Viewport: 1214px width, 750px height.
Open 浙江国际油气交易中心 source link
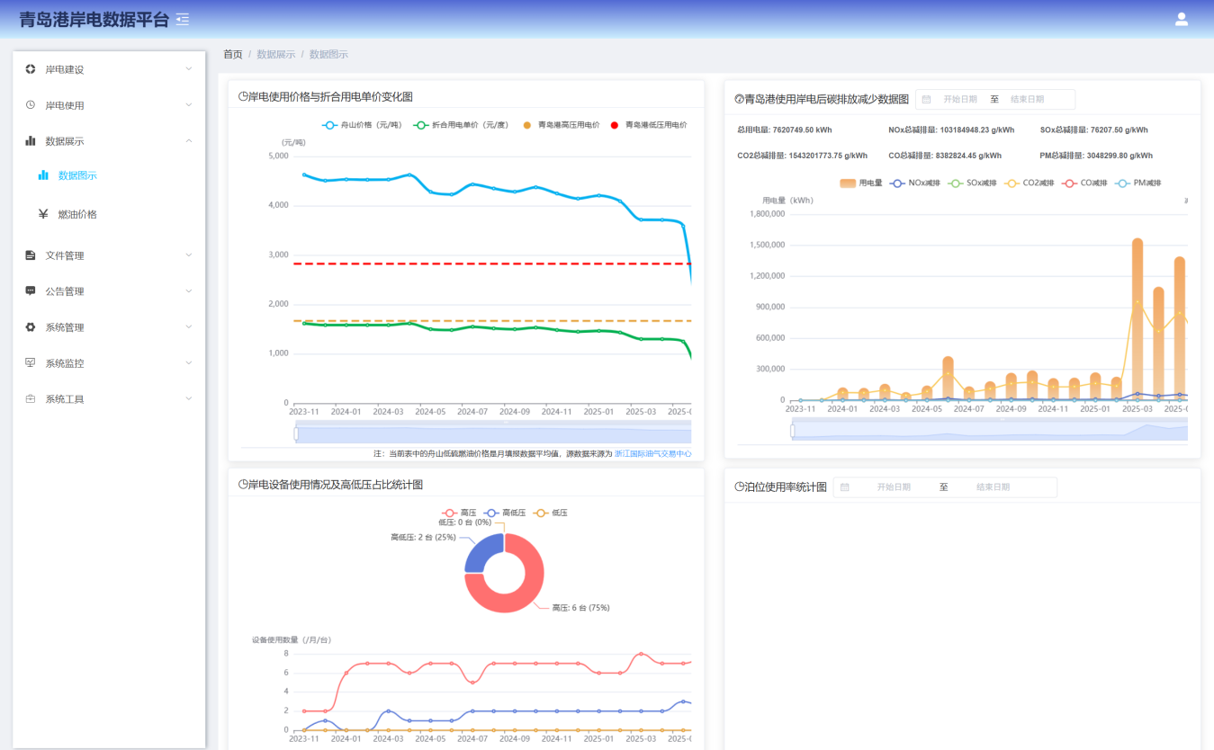click(x=653, y=454)
